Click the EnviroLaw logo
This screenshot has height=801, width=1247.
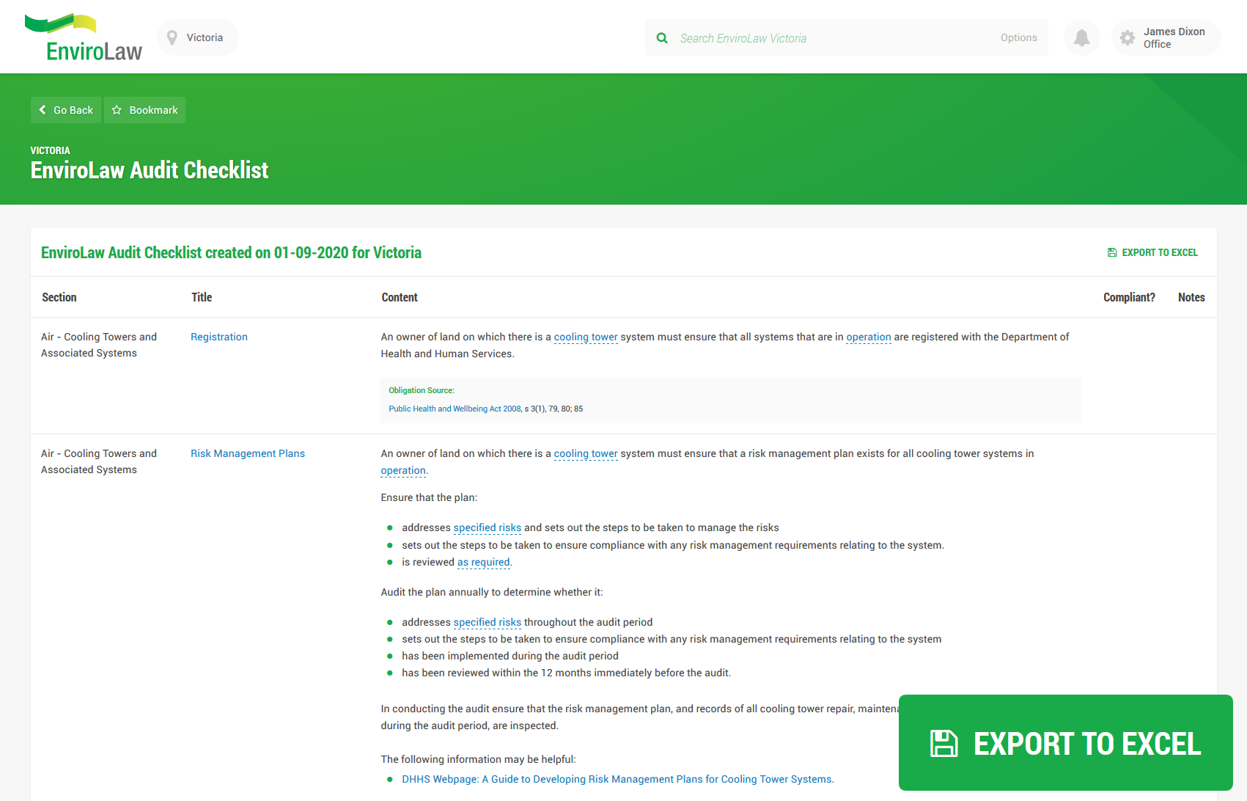pyautogui.click(x=83, y=37)
